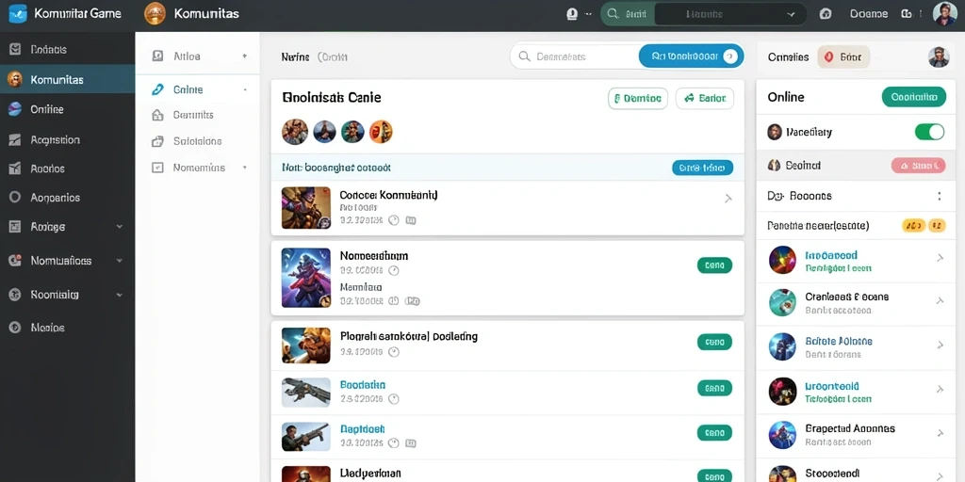The width and height of the screenshot is (965, 482).
Task: Open the user avatar in top-right header
Action: coord(944,13)
